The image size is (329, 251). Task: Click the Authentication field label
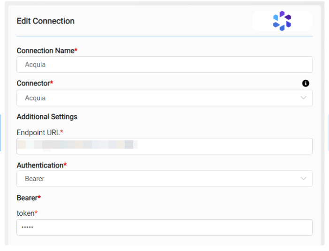click(41, 165)
